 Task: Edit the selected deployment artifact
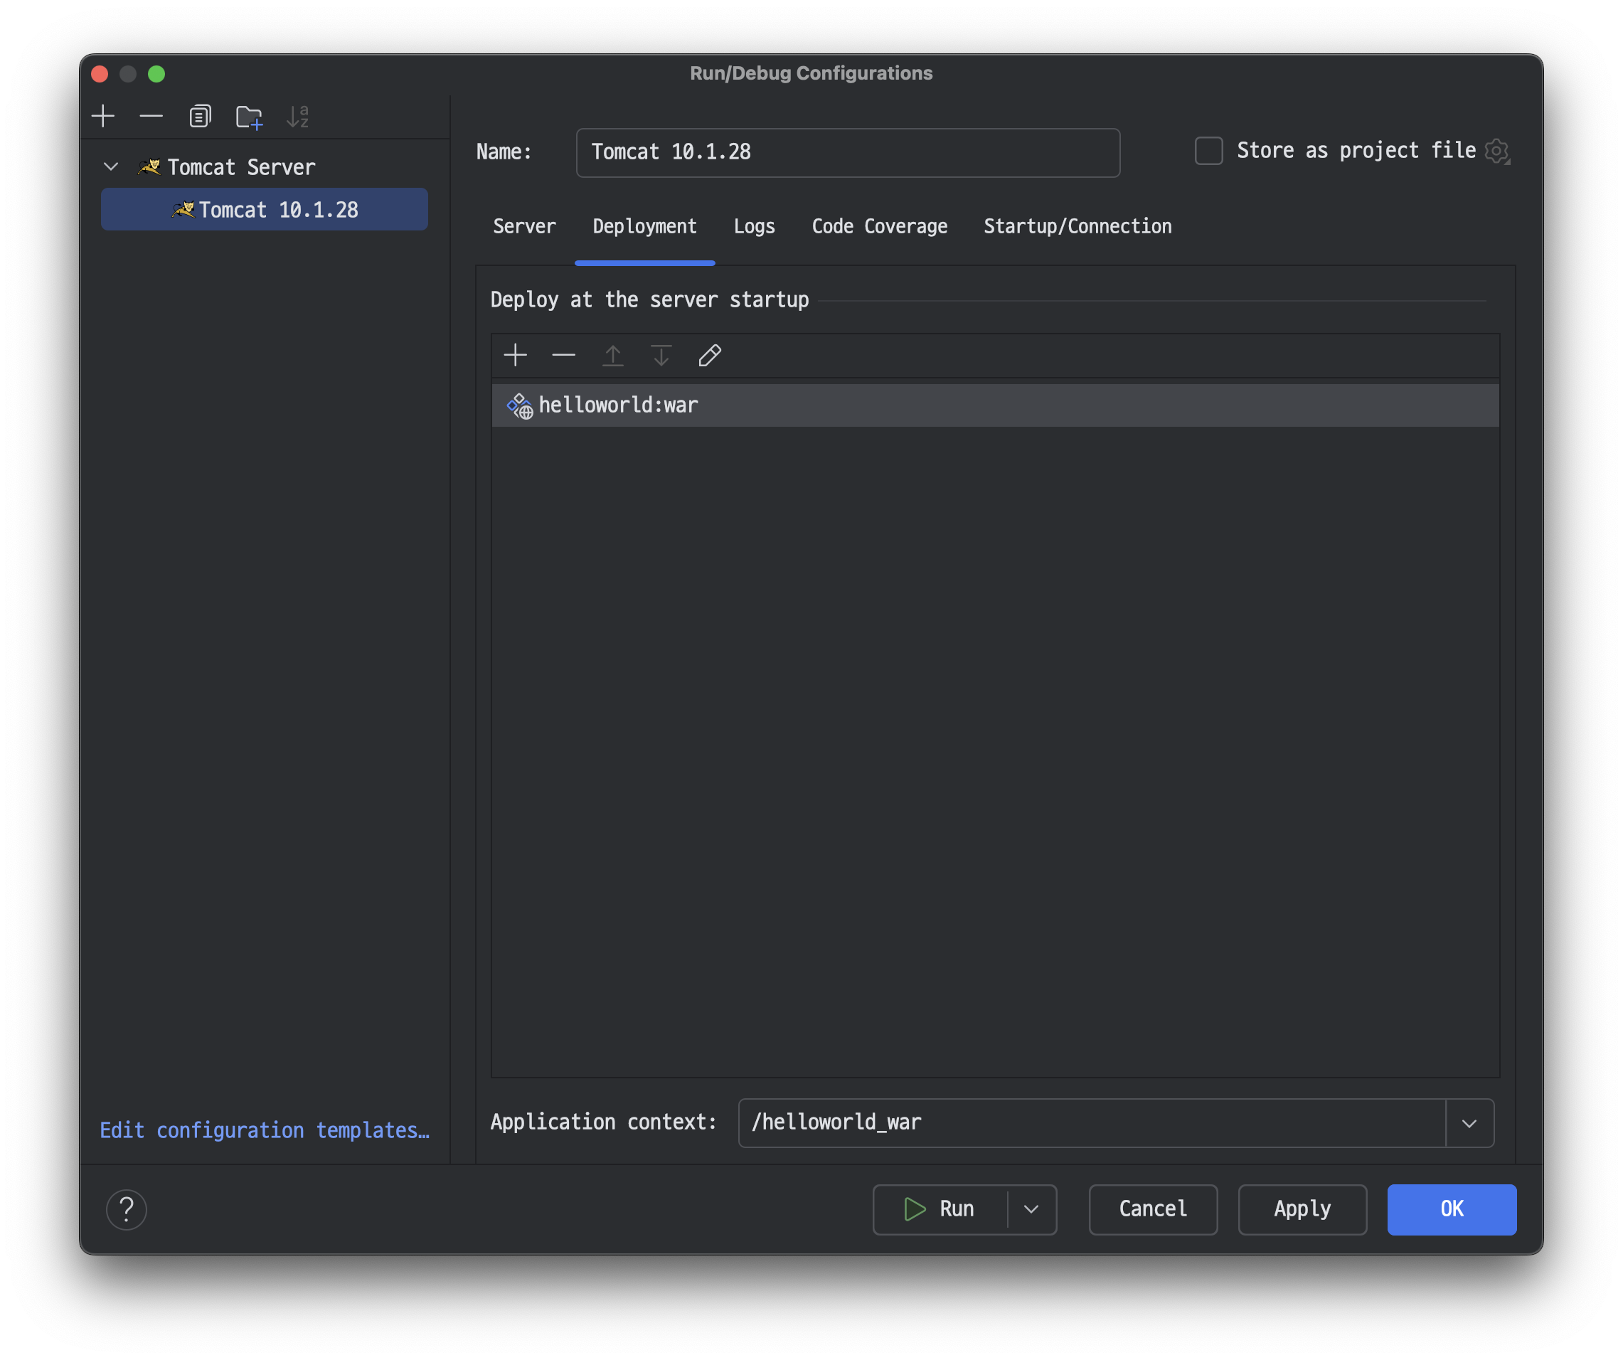pyautogui.click(x=710, y=356)
